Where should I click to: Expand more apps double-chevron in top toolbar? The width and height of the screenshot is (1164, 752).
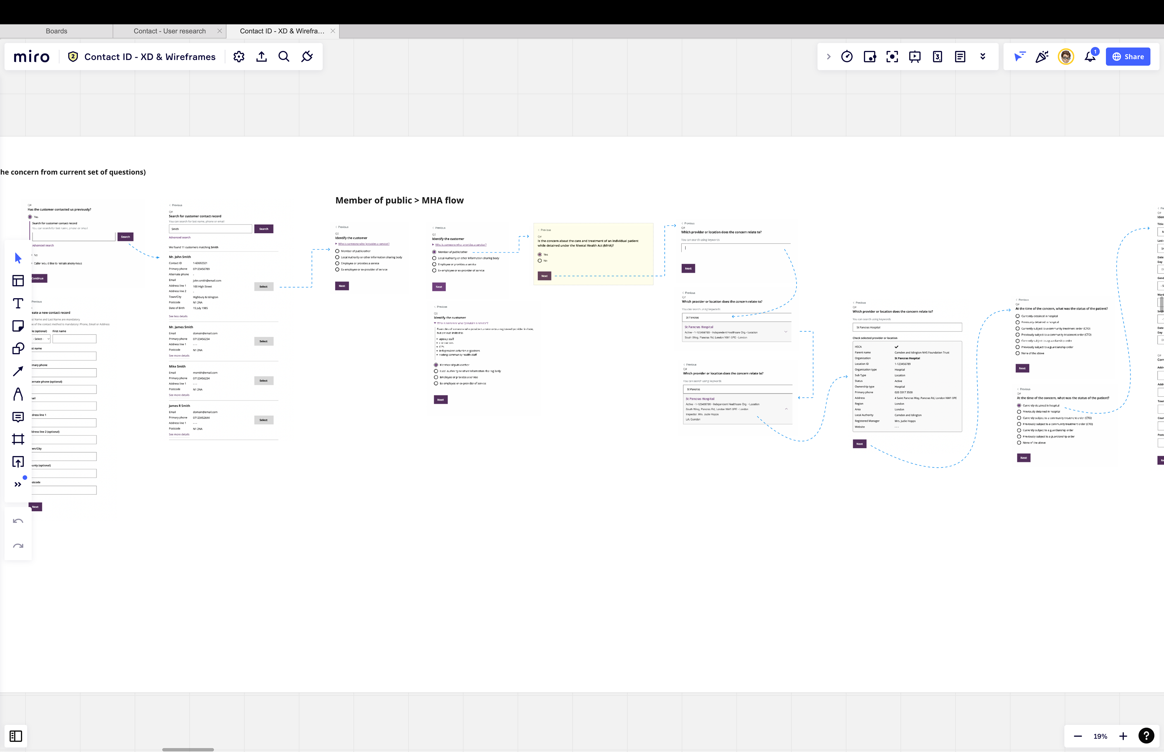(x=982, y=57)
